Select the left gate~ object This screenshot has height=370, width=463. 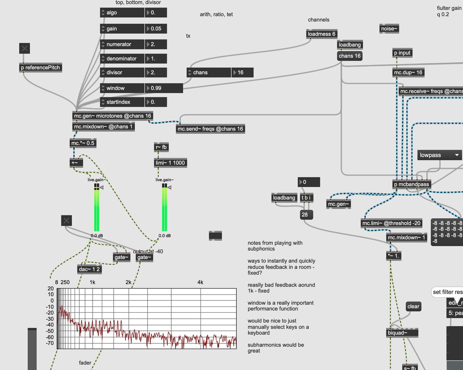pyautogui.click(x=122, y=257)
